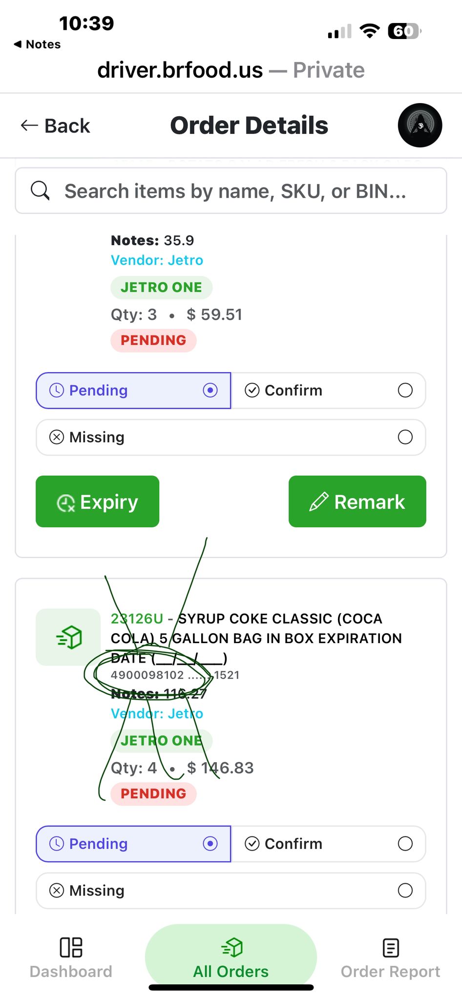The width and height of the screenshot is (462, 1000).
Task: Tap the JETRO ONE tag above Qty: 3
Action: point(161,287)
